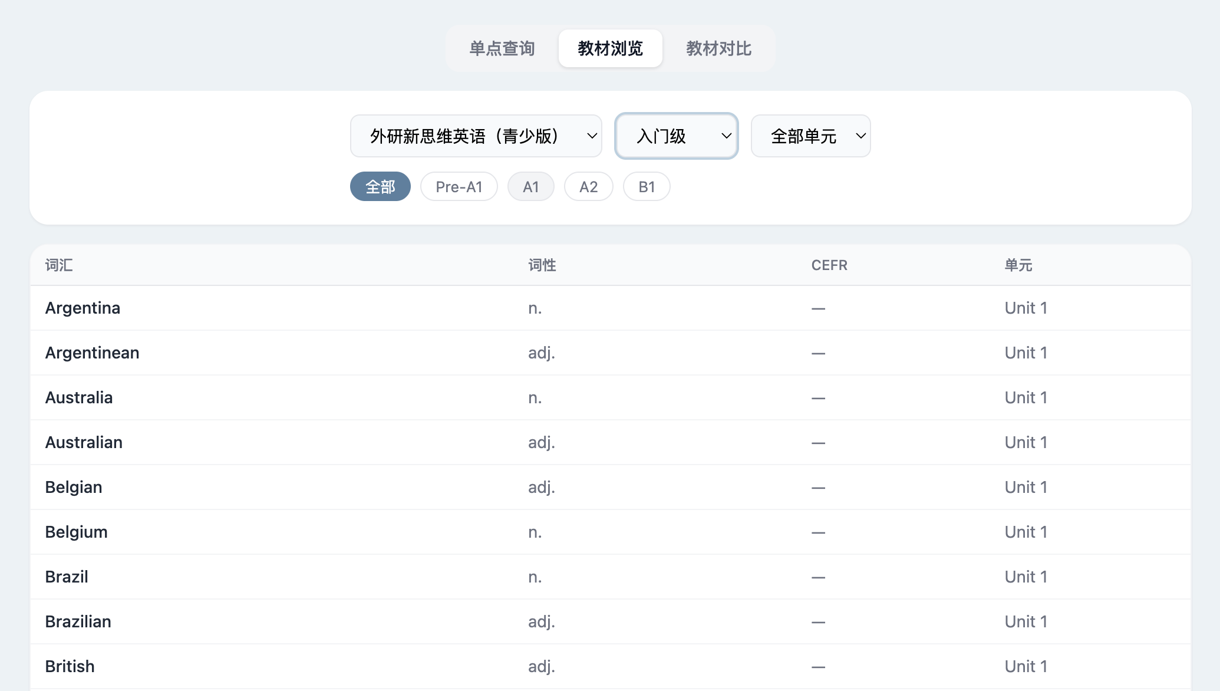Expand the 入门级 level dropdown
This screenshot has height=691, width=1220.
click(x=676, y=136)
